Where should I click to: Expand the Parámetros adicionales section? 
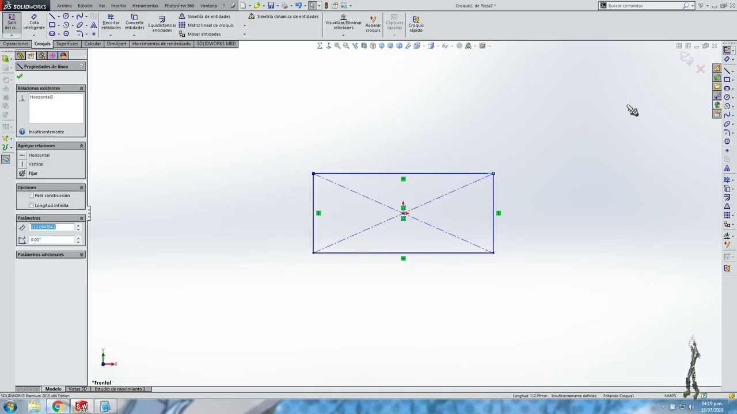tap(81, 255)
